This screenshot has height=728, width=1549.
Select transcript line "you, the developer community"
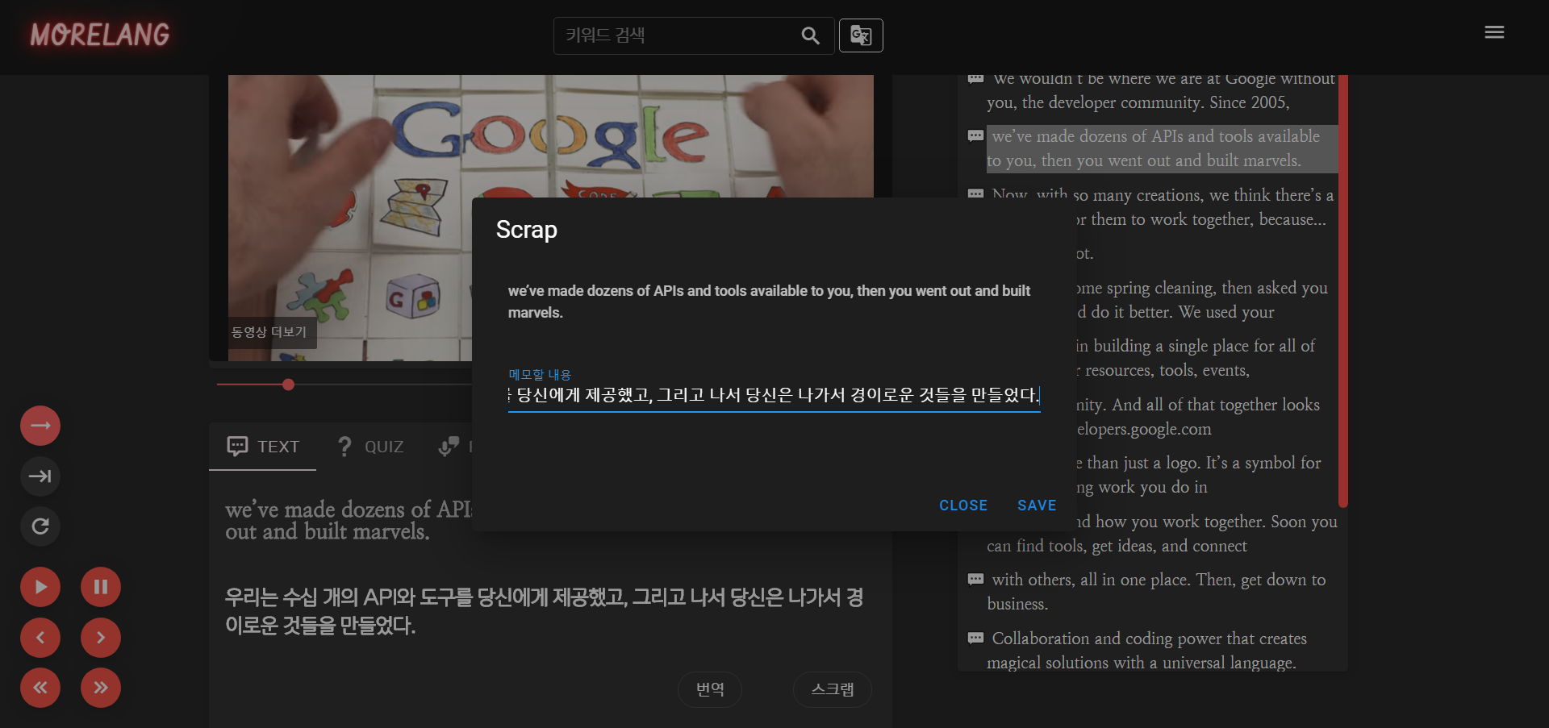click(1138, 102)
